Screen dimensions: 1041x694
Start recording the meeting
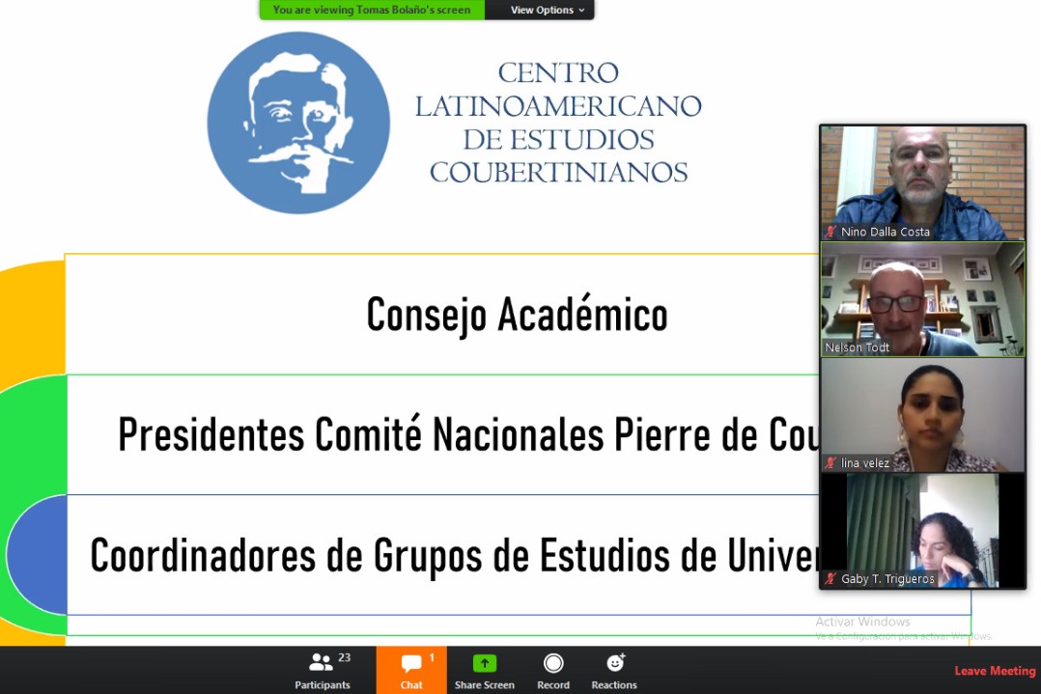click(553, 671)
